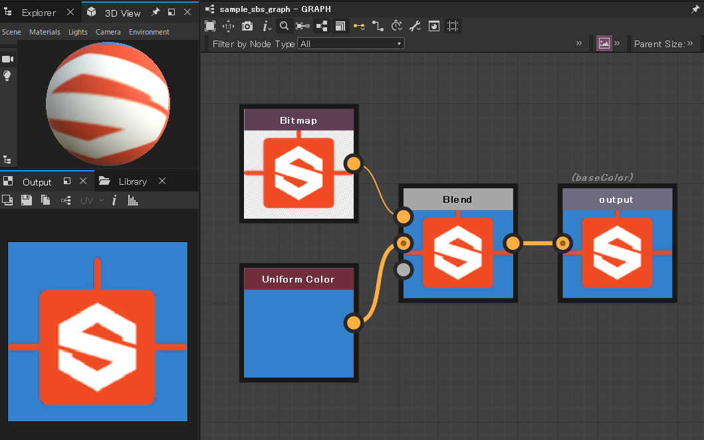Image resolution: width=704 pixels, height=440 pixels.
Task: Select the Uniform Color node
Action: pyautogui.click(x=298, y=323)
